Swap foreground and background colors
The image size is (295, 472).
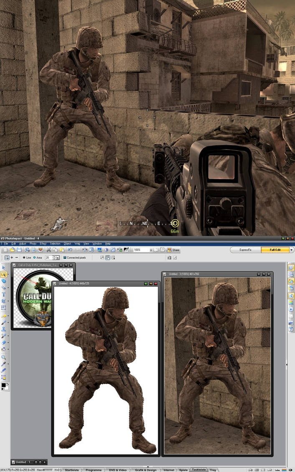pos(8,384)
